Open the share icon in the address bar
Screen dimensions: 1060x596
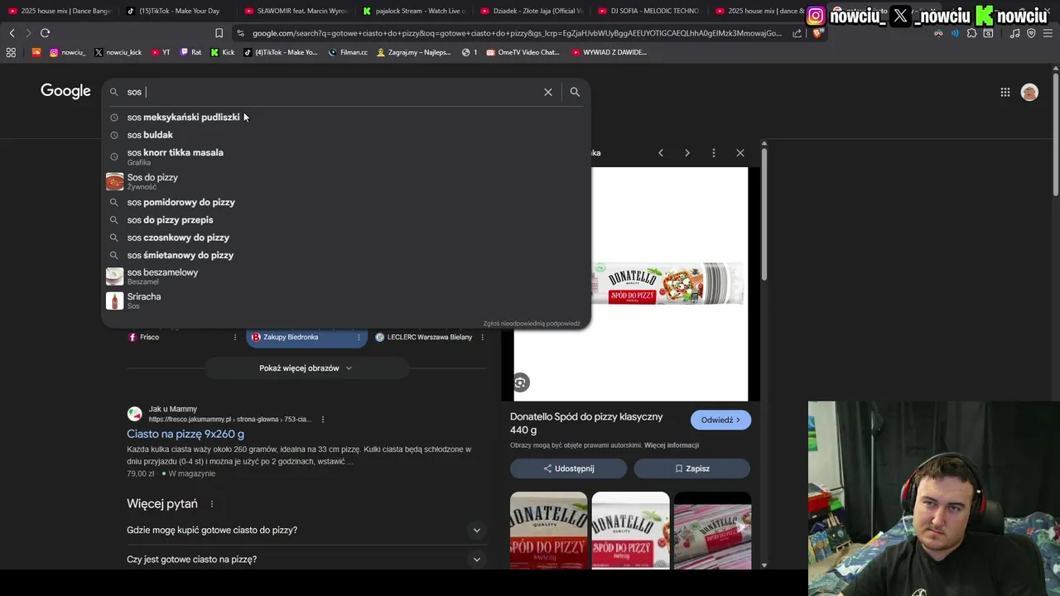[797, 33]
